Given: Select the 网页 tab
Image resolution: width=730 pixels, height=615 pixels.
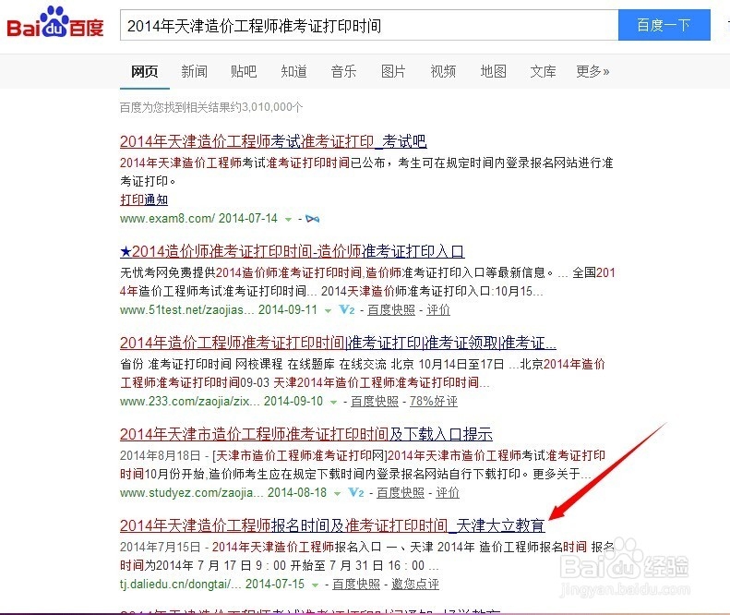Looking at the screenshot, I should [144, 71].
